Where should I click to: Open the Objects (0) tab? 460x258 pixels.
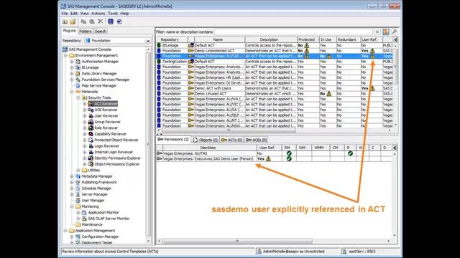(206, 140)
